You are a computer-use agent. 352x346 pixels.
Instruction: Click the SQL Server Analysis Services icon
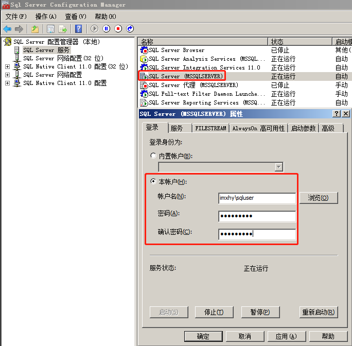click(x=144, y=59)
